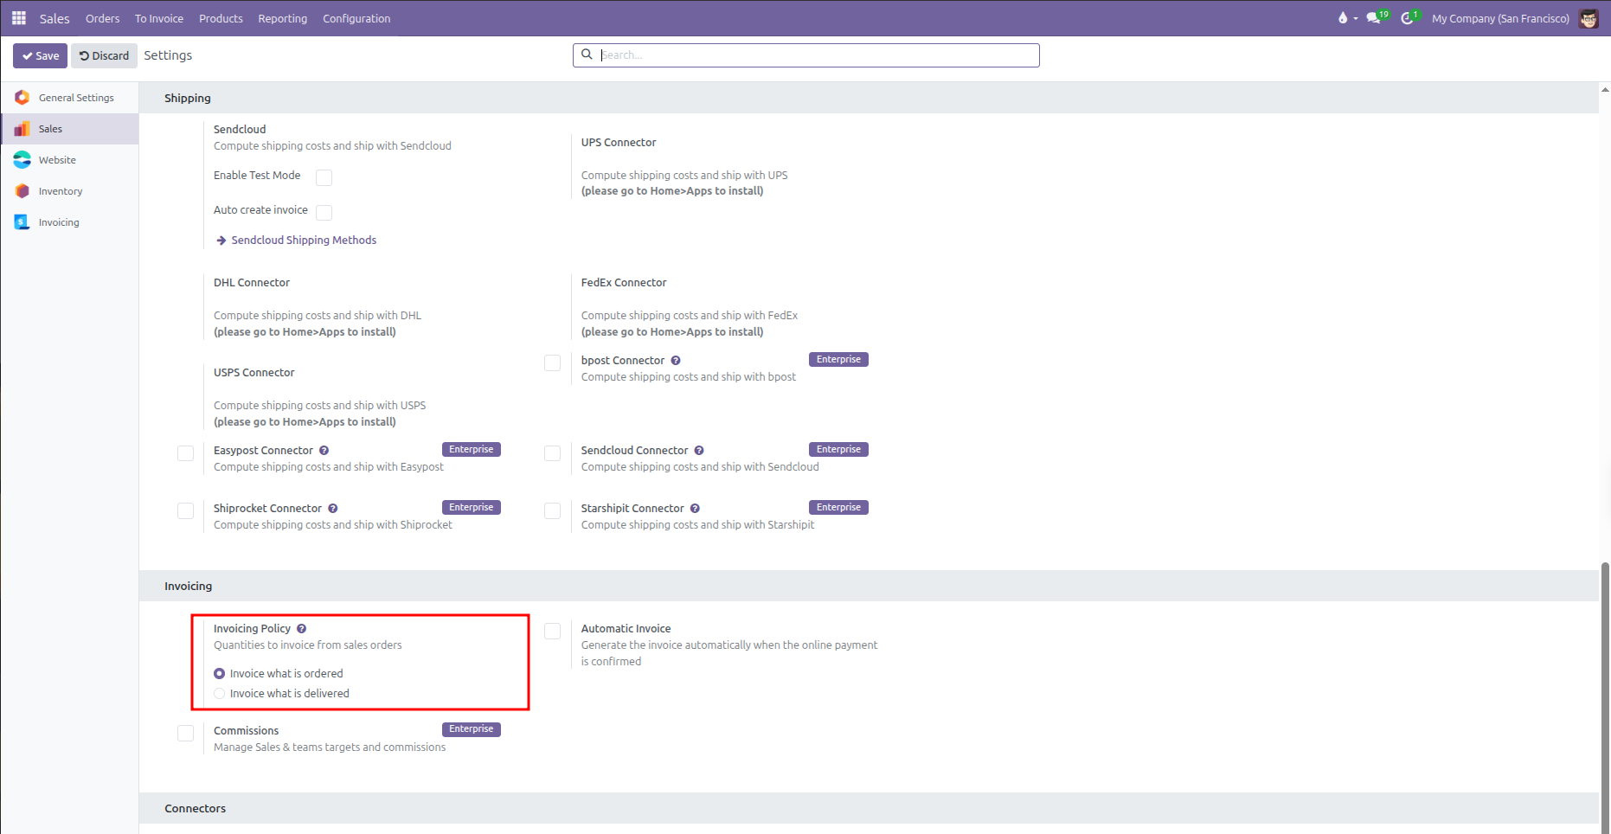The width and height of the screenshot is (1611, 834).
Task: Tick the Commissions checkbox
Action: 185,734
